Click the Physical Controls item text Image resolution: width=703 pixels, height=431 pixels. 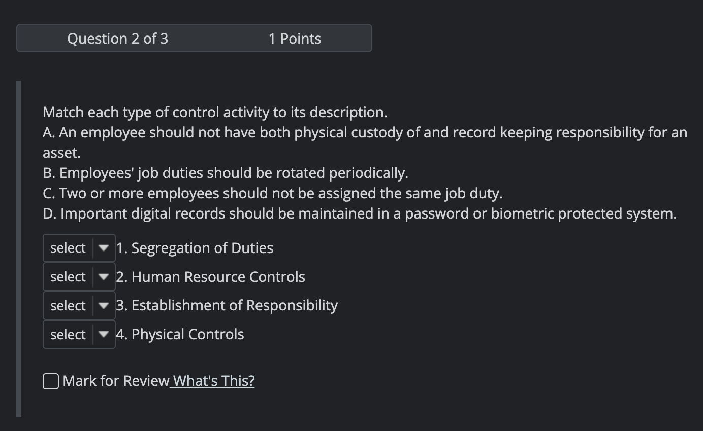(x=179, y=334)
